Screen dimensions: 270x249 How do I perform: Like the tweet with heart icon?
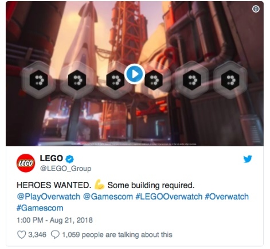click(x=21, y=235)
